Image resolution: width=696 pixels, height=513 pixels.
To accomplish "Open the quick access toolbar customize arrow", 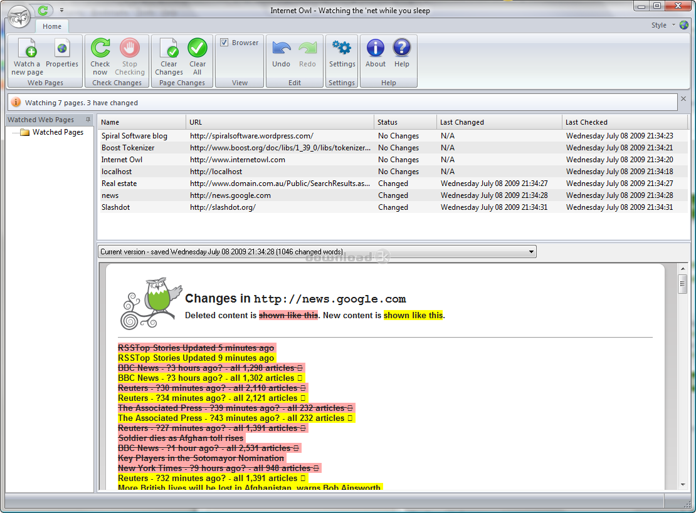I will click(x=61, y=10).
